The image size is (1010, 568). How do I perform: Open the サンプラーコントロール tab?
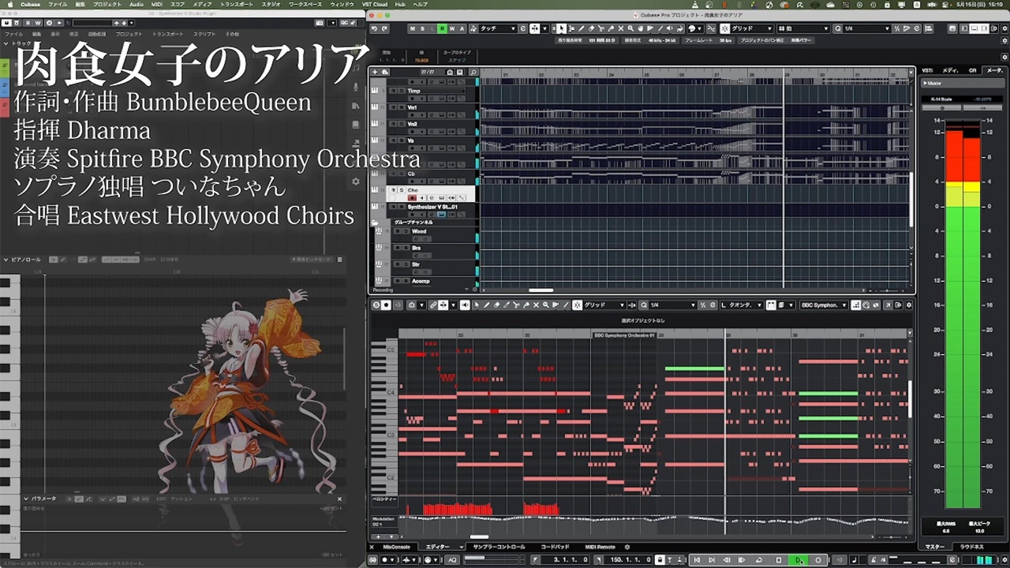[499, 547]
